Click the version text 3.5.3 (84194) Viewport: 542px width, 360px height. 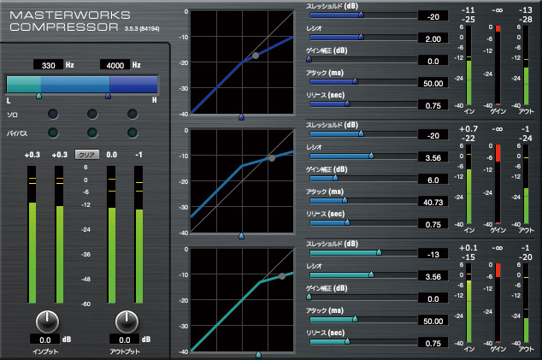pyautogui.click(x=142, y=29)
